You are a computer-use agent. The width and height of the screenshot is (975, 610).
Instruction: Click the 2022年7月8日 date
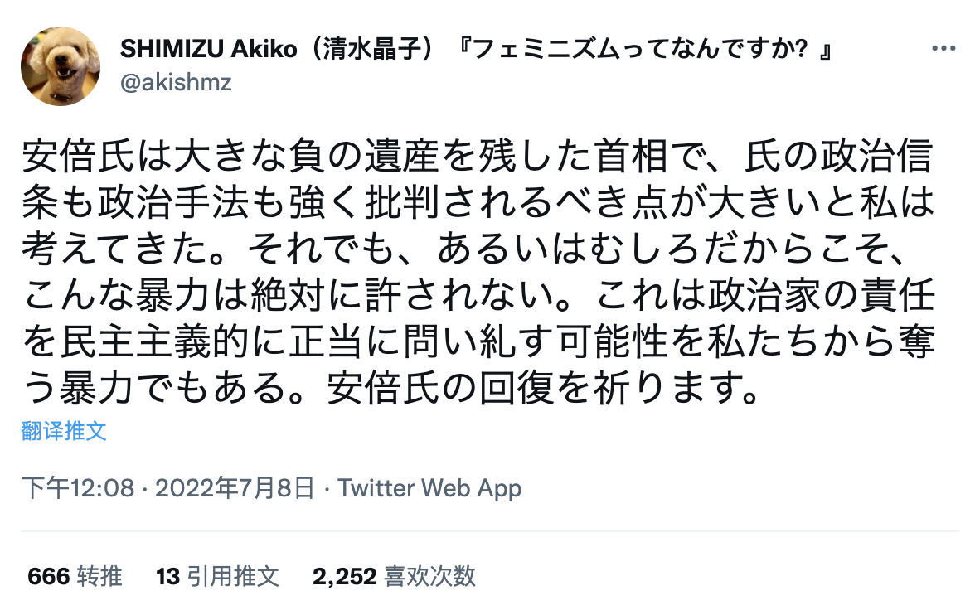tap(235, 488)
